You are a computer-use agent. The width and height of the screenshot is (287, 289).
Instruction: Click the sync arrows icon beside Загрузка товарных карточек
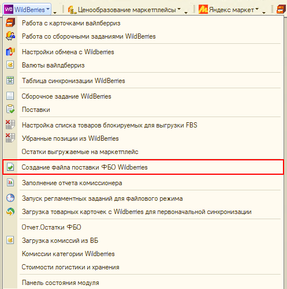[10, 212]
